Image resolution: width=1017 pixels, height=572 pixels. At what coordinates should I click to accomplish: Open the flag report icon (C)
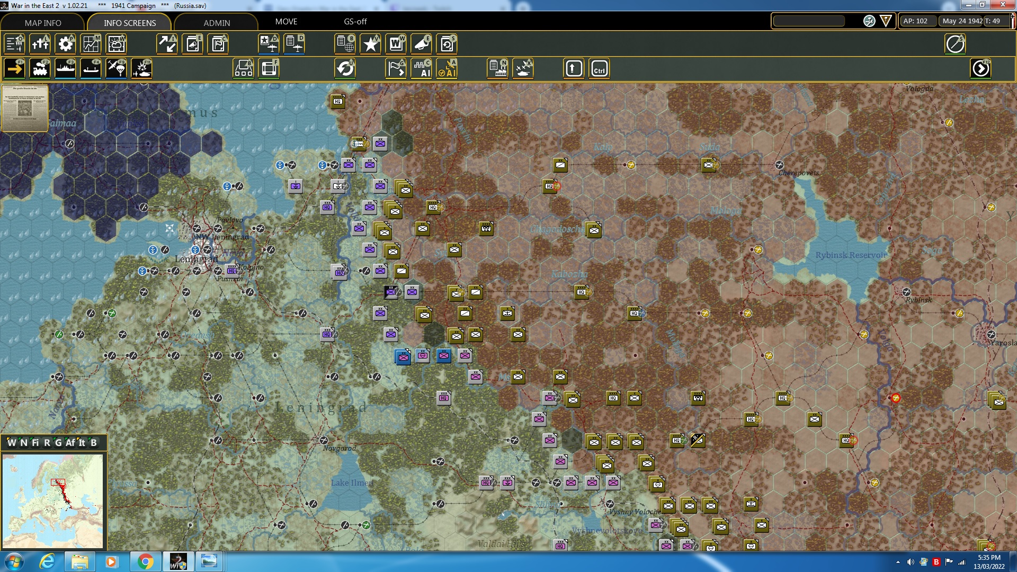(x=218, y=44)
